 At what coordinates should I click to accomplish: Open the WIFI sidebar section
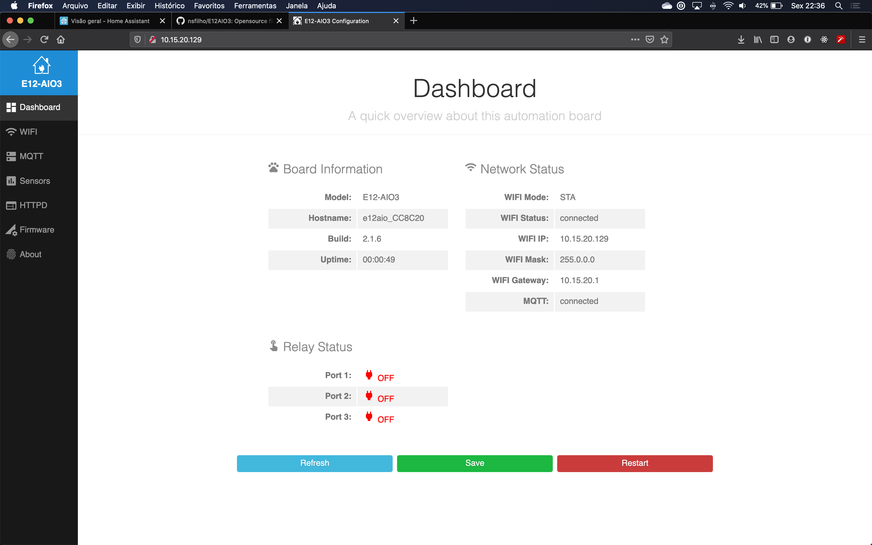pos(28,132)
